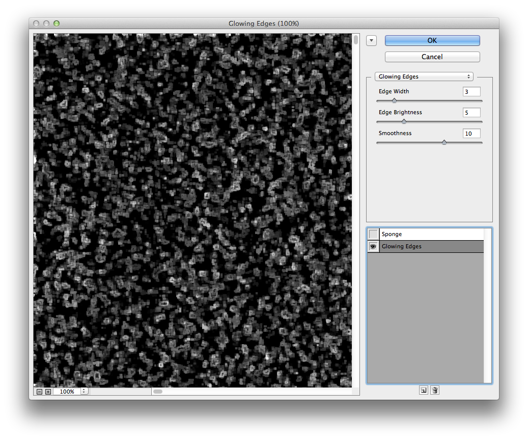Click the zoom in plus button
528x440 pixels.
click(x=48, y=392)
